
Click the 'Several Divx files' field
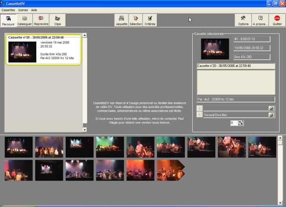click(x=236, y=115)
